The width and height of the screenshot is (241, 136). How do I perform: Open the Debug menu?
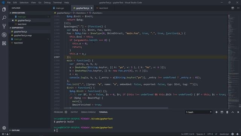pyautogui.click(x=47, y=3)
